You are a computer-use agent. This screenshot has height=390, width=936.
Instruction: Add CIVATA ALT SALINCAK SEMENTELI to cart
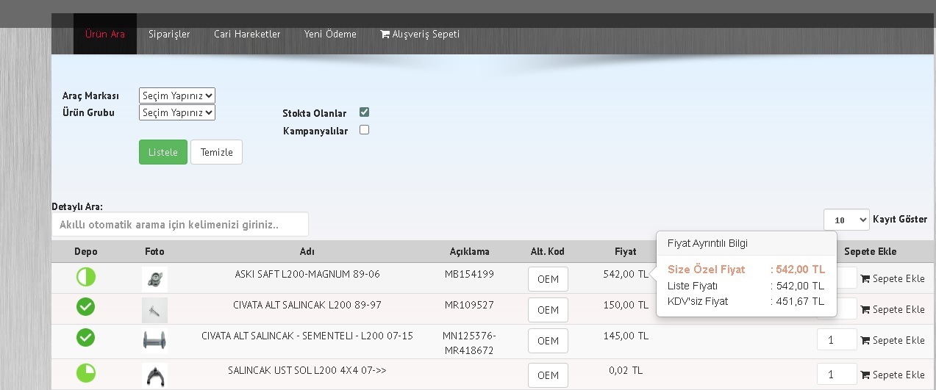[x=892, y=341]
